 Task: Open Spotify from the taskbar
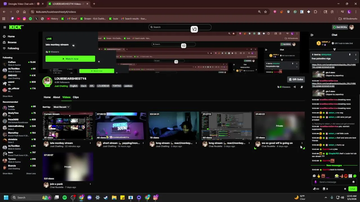(x=65, y=198)
